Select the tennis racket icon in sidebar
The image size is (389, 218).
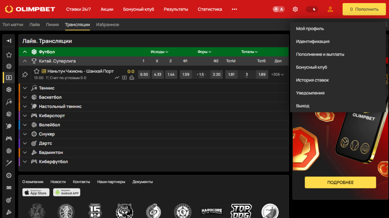(9, 102)
